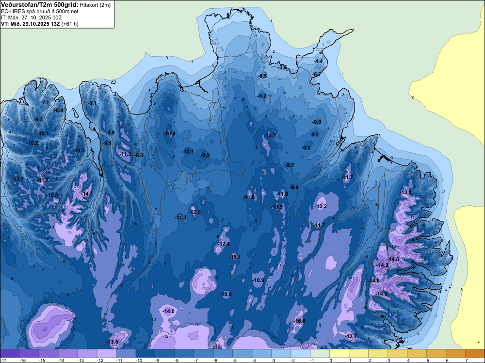Select the -14.1 temperature value
Viewport: 485px width, 363px height.
point(87,194)
